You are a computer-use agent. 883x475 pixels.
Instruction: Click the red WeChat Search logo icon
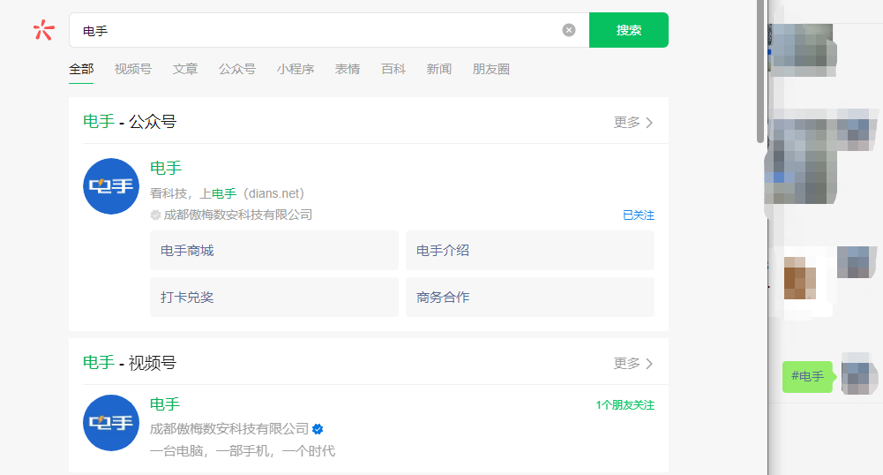(x=43, y=30)
